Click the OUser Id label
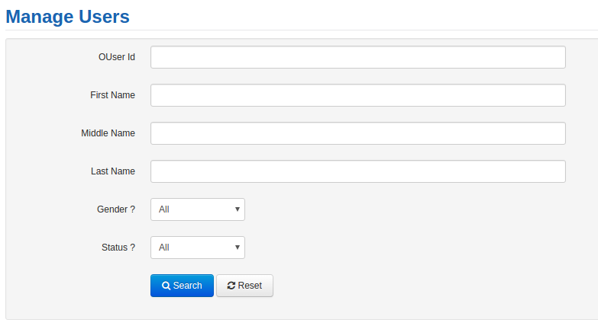 [117, 57]
